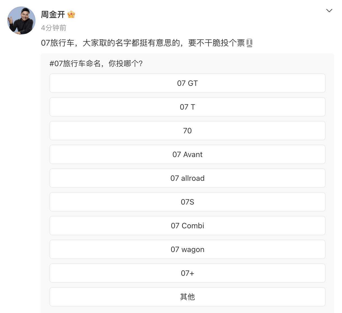The height and width of the screenshot is (313, 342).
Task: Select the 07S poll choice
Action: pos(187,202)
